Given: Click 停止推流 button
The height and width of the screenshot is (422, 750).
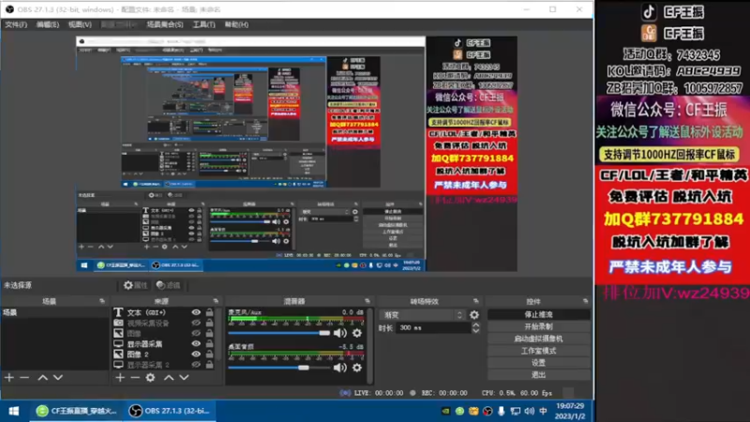Looking at the screenshot, I should click(x=538, y=314).
